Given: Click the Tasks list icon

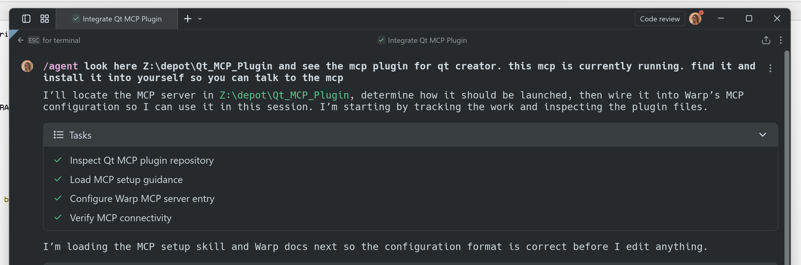Looking at the screenshot, I should click(x=58, y=135).
